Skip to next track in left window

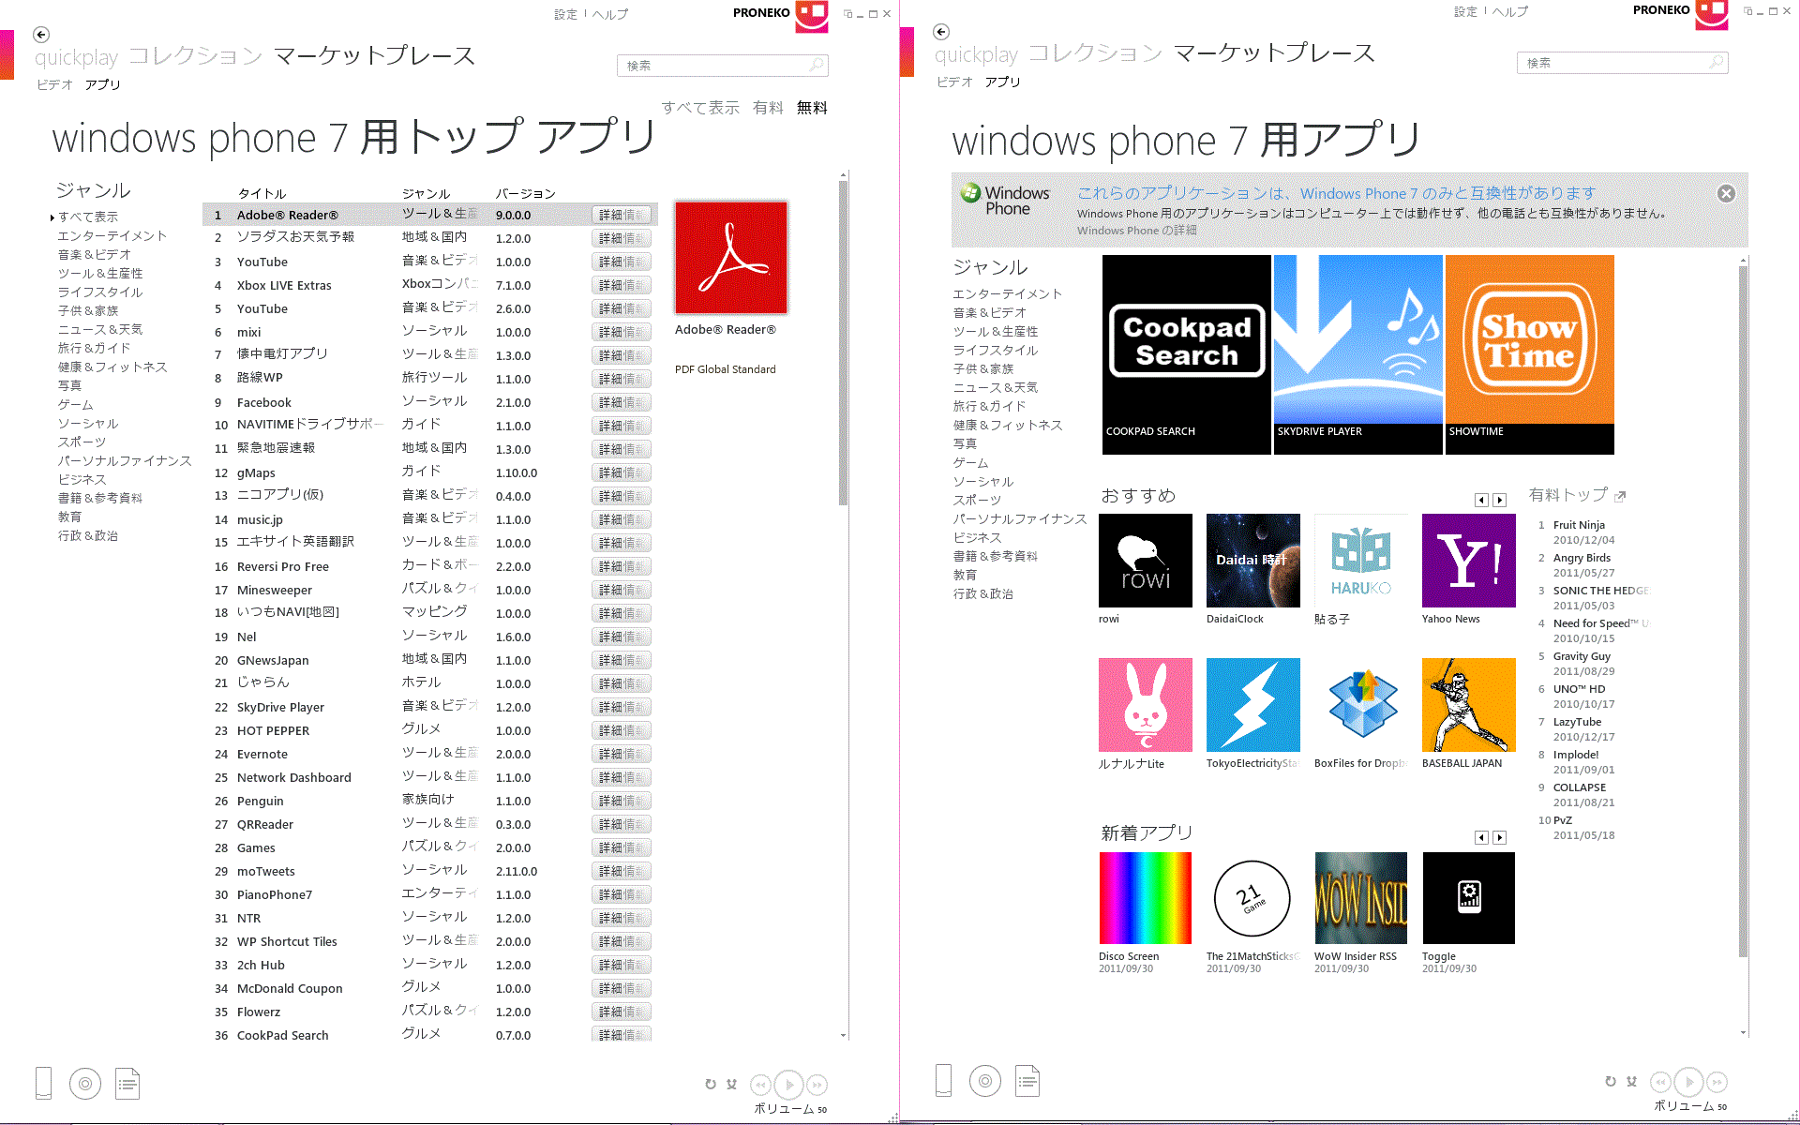tap(817, 1085)
